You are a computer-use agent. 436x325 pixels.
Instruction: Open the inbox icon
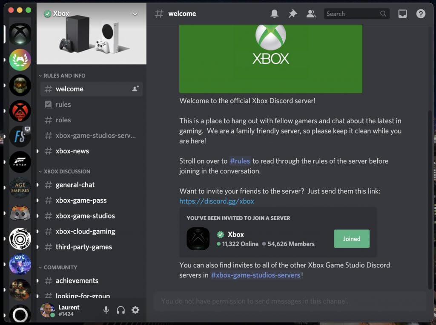(402, 14)
